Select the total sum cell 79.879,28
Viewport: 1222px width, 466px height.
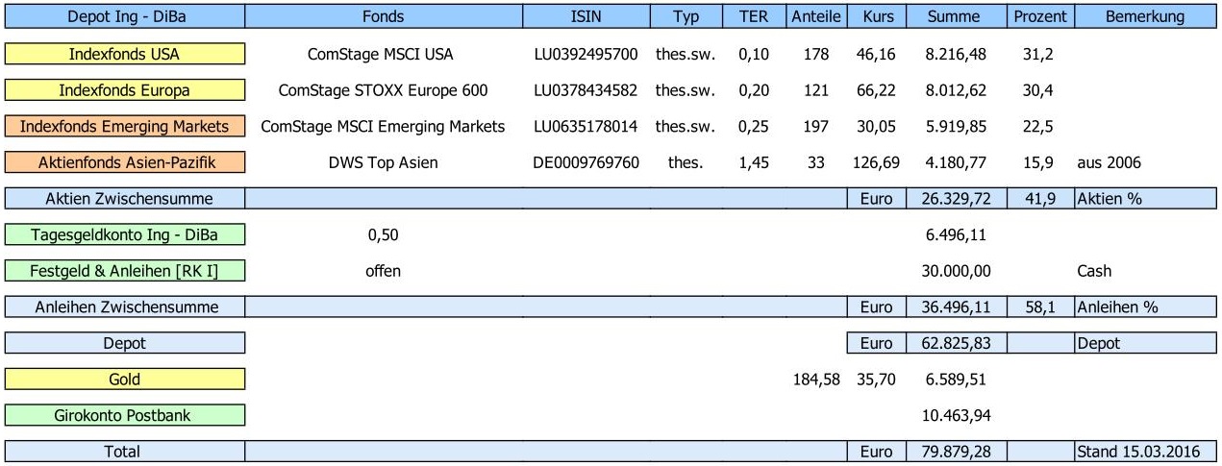(x=955, y=452)
